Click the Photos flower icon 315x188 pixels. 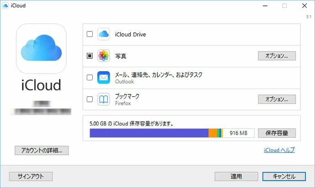tap(104, 56)
